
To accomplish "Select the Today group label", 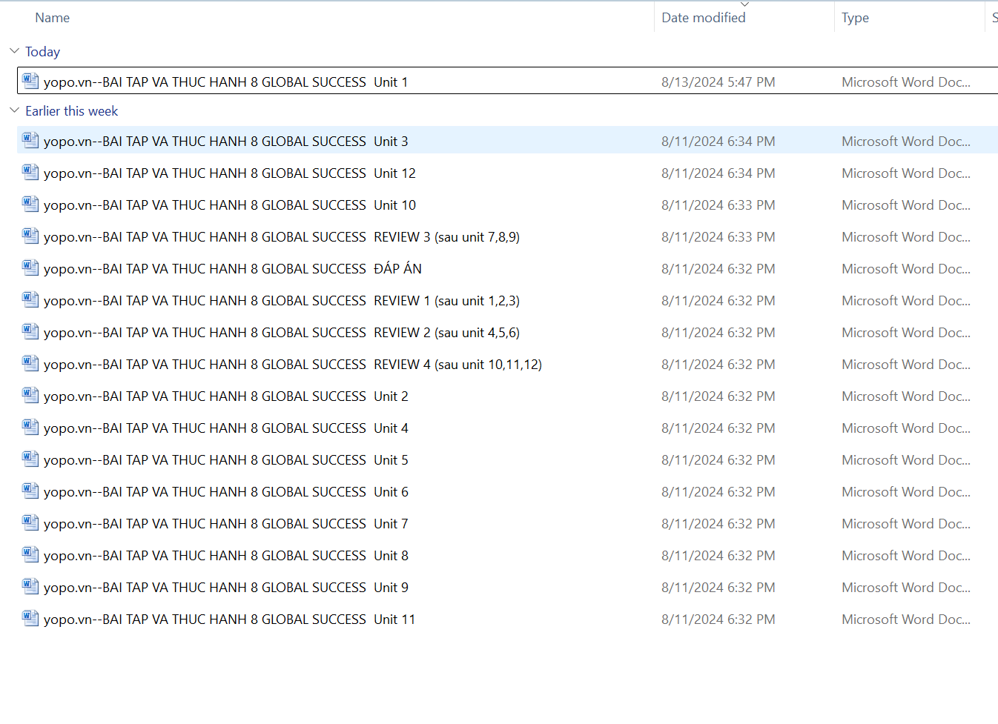I will pos(42,52).
